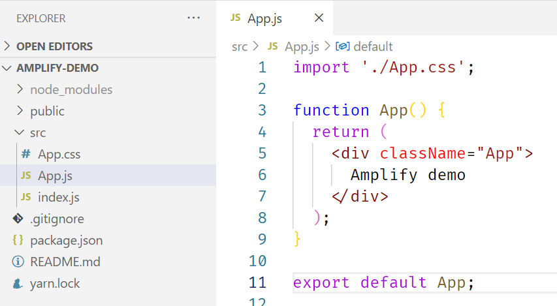Open package.json file
Viewport: 557px width, 306px height.
(x=108, y=240)
